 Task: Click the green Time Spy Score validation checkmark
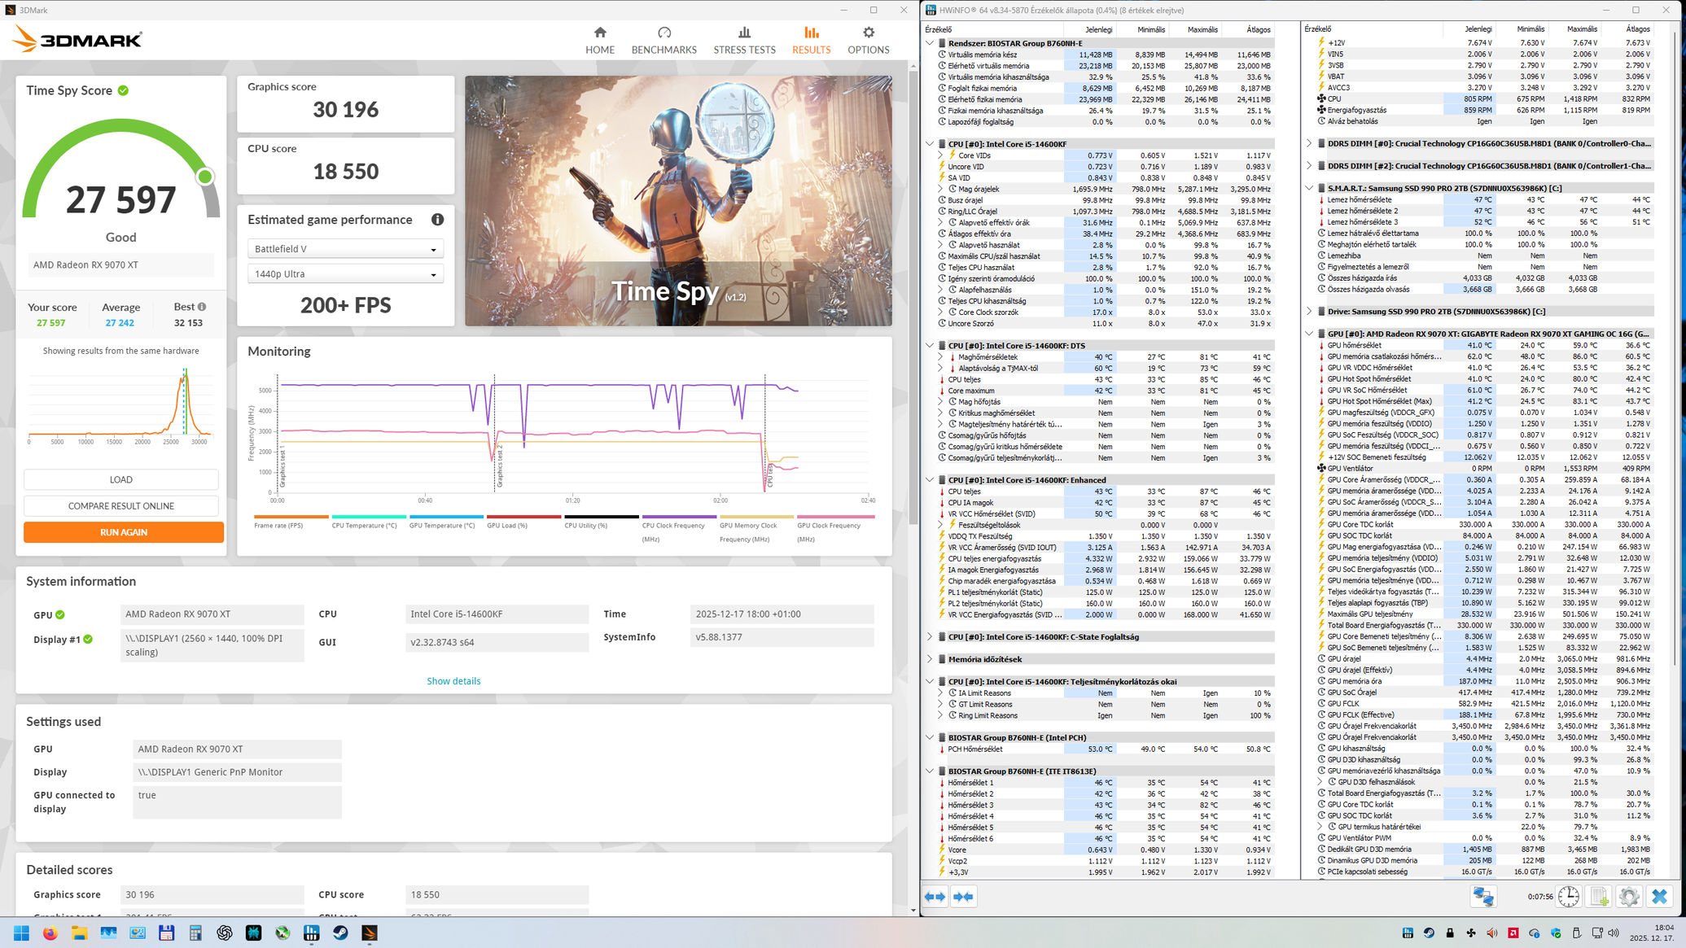click(123, 90)
